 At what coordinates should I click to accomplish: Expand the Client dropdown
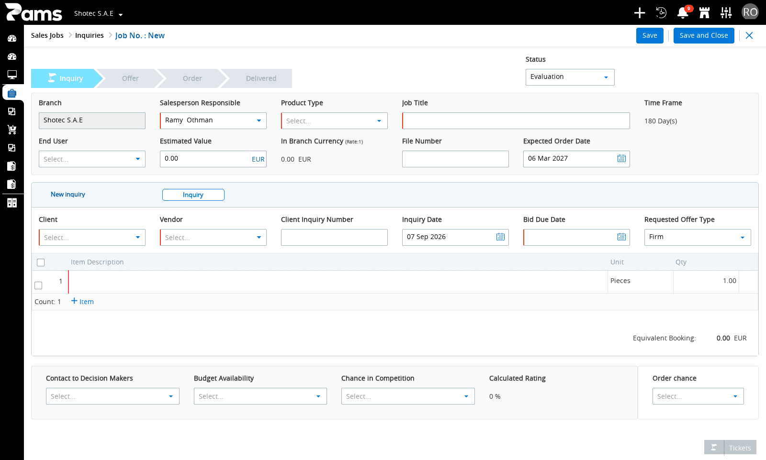tap(138, 237)
